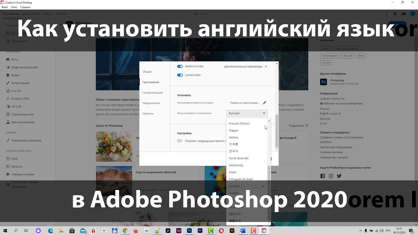This screenshot has width=418, height=235.
Task: Open Adobe XD from the taskbar
Action: pyautogui.click(x=178, y=231)
